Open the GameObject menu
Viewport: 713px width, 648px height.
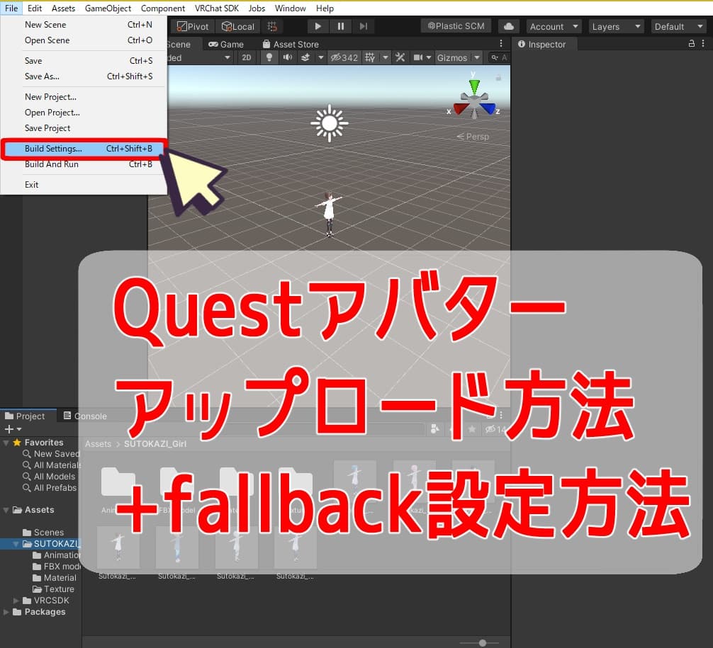(108, 8)
